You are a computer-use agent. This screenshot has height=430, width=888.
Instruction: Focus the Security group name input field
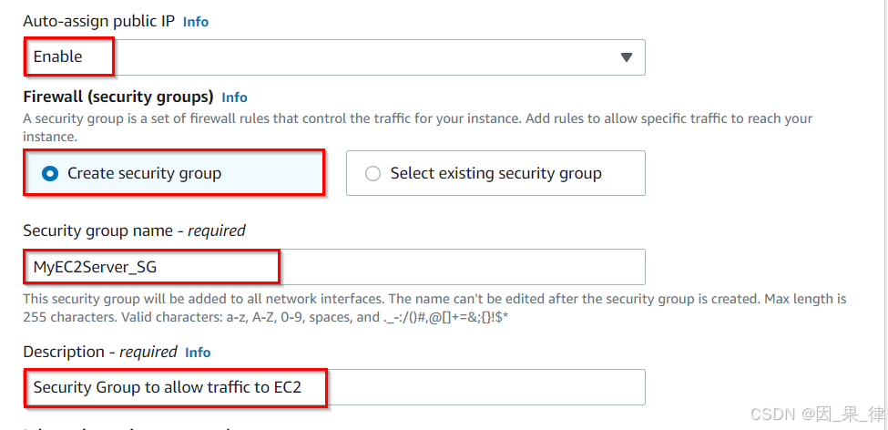455,267
